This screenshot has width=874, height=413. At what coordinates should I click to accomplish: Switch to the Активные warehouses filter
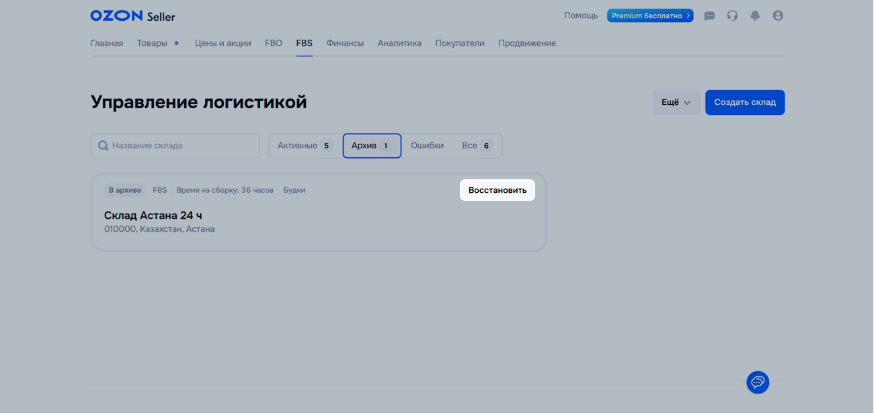tap(304, 146)
